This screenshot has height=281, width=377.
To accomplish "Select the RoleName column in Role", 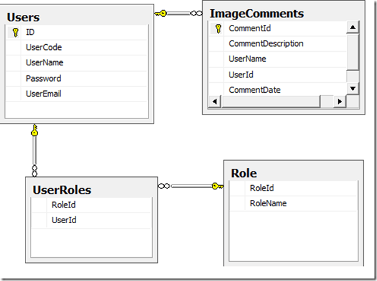I will (x=268, y=203).
